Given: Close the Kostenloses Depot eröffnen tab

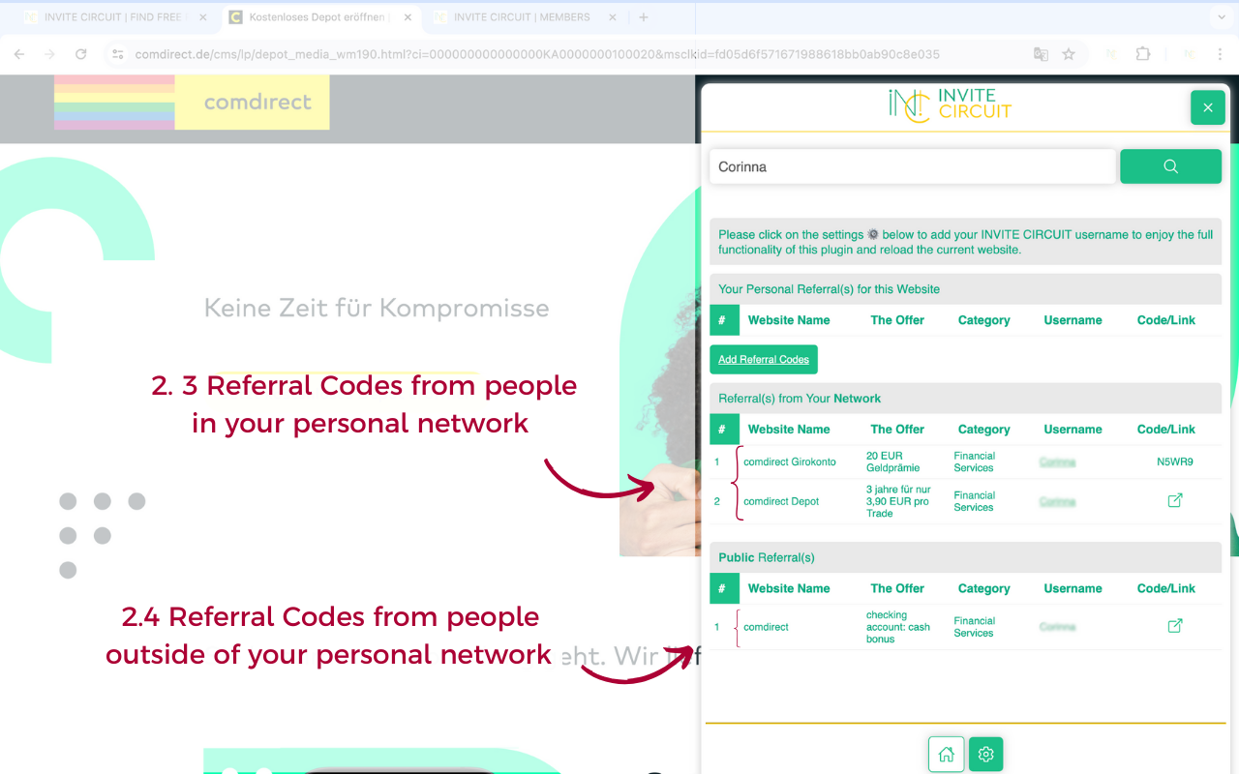Looking at the screenshot, I should 408,17.
